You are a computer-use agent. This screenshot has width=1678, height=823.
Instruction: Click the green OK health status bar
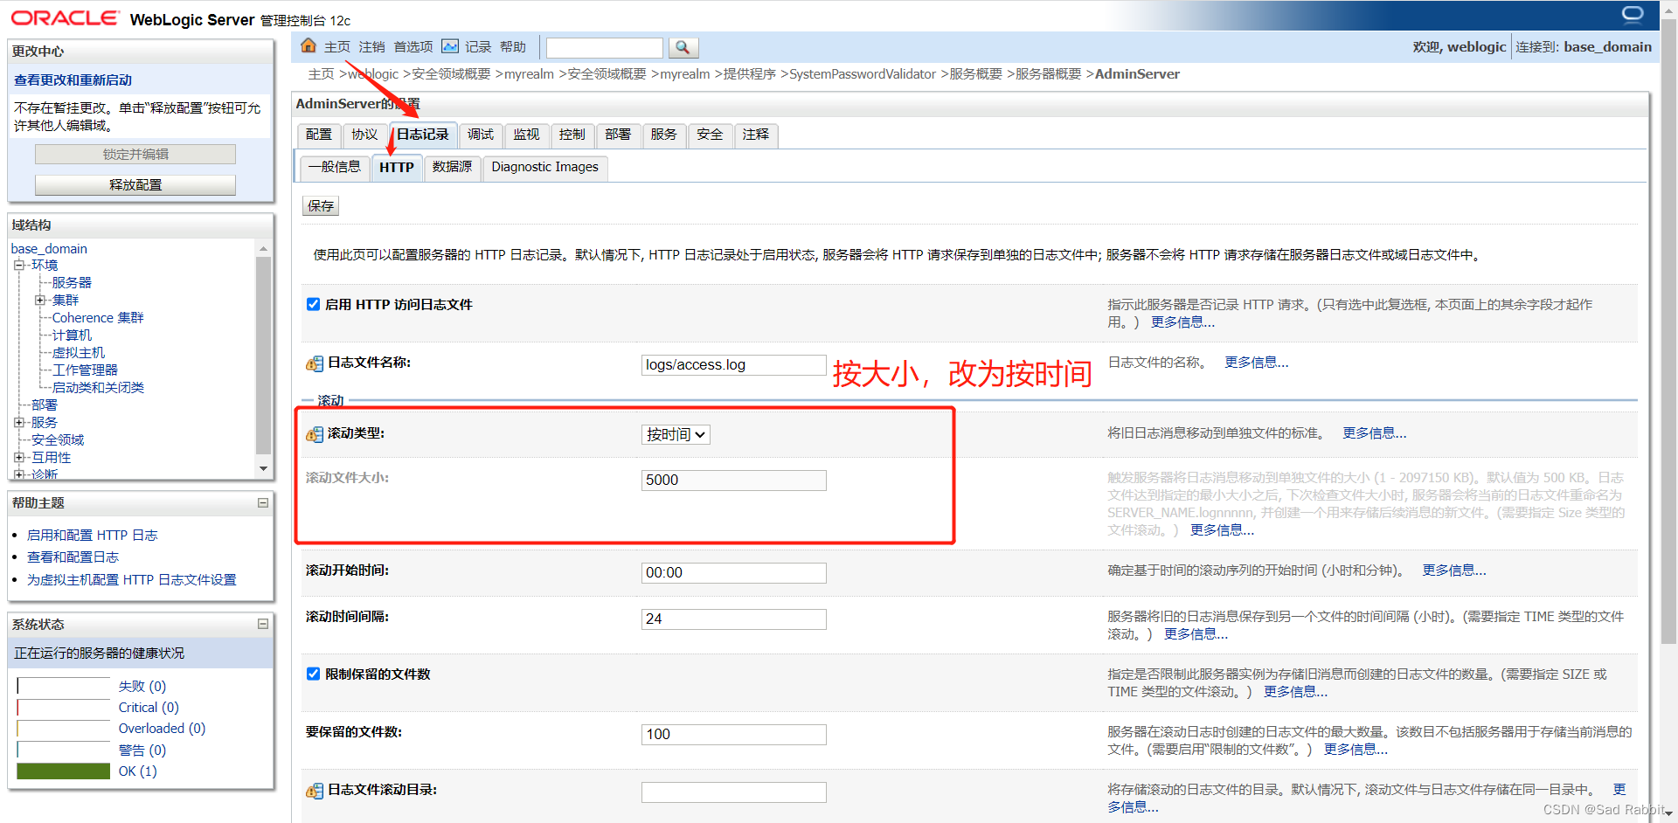pos(62,771)
